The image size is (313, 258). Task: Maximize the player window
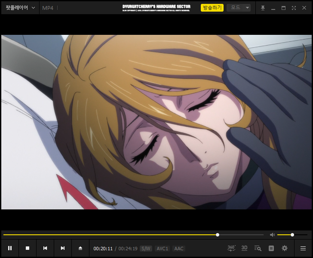pyautogui.click(x=283, y=8)
